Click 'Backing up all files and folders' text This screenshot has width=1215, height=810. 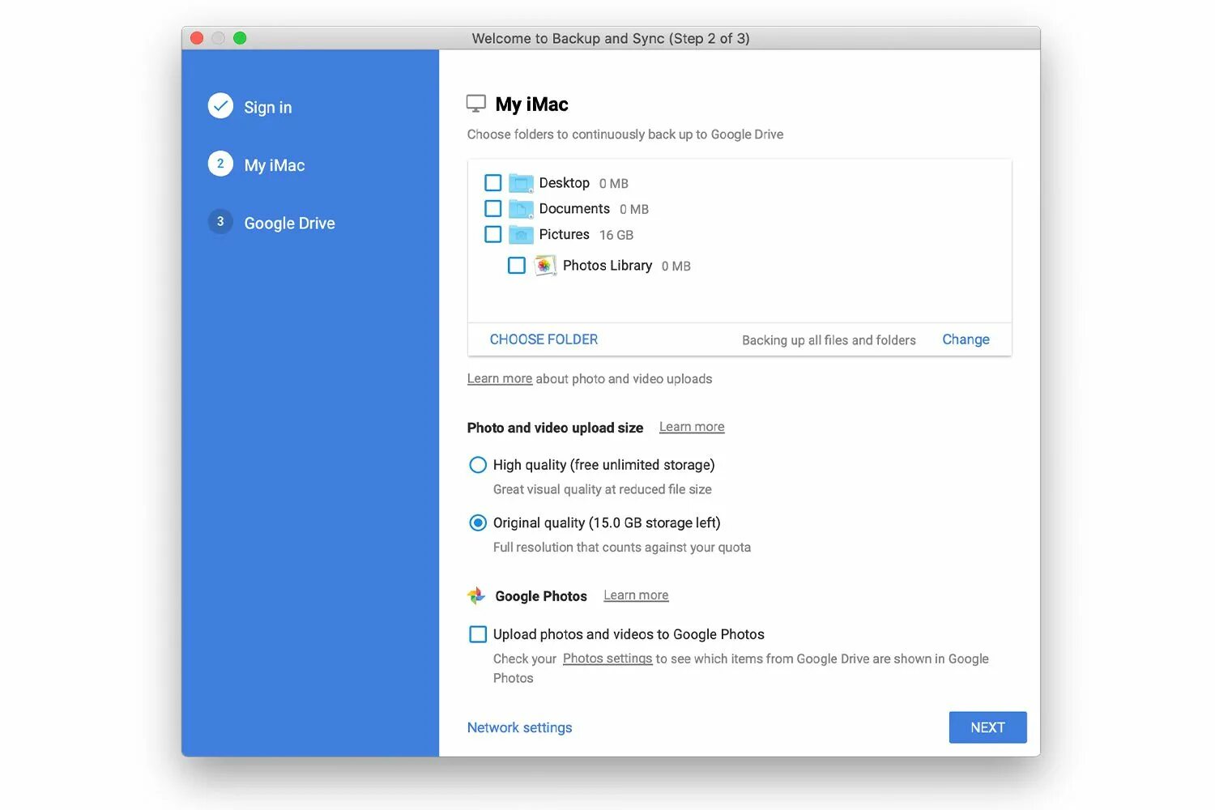pyautogui.click(x=829, y=340)
